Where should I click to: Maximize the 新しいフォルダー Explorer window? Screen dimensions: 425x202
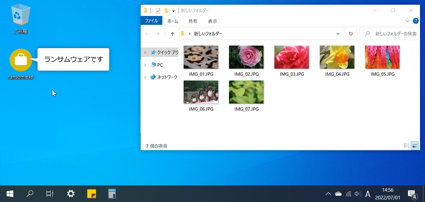(x=393, y=11)
